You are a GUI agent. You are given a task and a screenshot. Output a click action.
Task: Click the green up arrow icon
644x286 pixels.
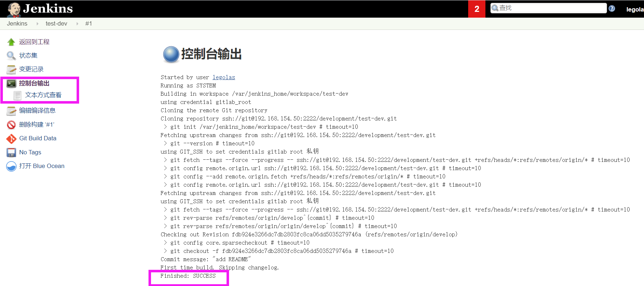point(11,42)
